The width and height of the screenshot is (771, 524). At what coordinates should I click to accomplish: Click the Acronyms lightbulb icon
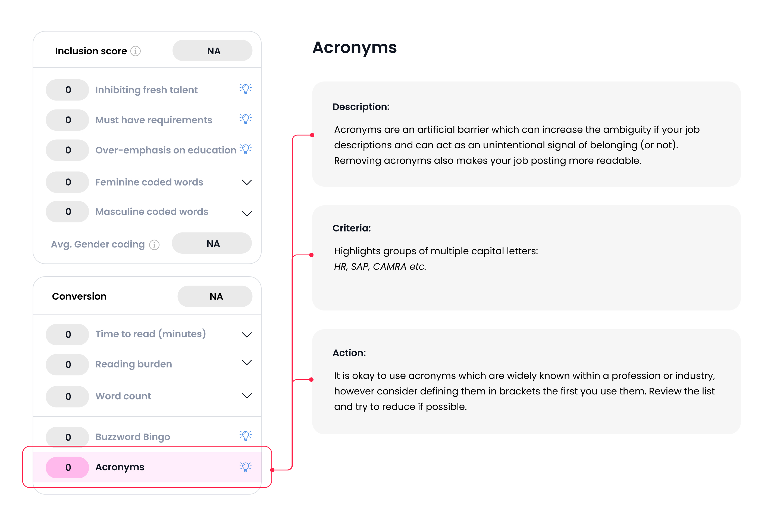click(246, 467)
